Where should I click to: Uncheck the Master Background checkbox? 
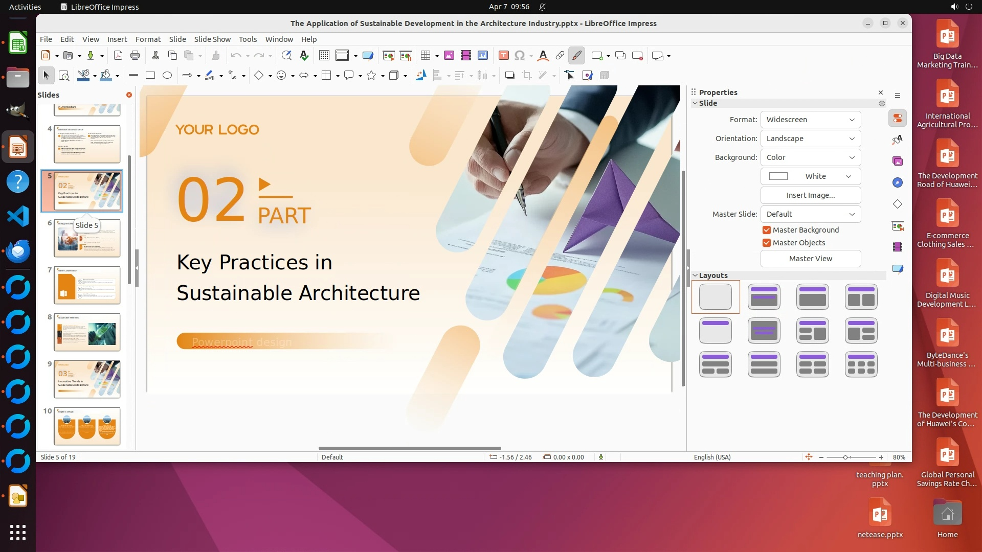click(766, 230)
